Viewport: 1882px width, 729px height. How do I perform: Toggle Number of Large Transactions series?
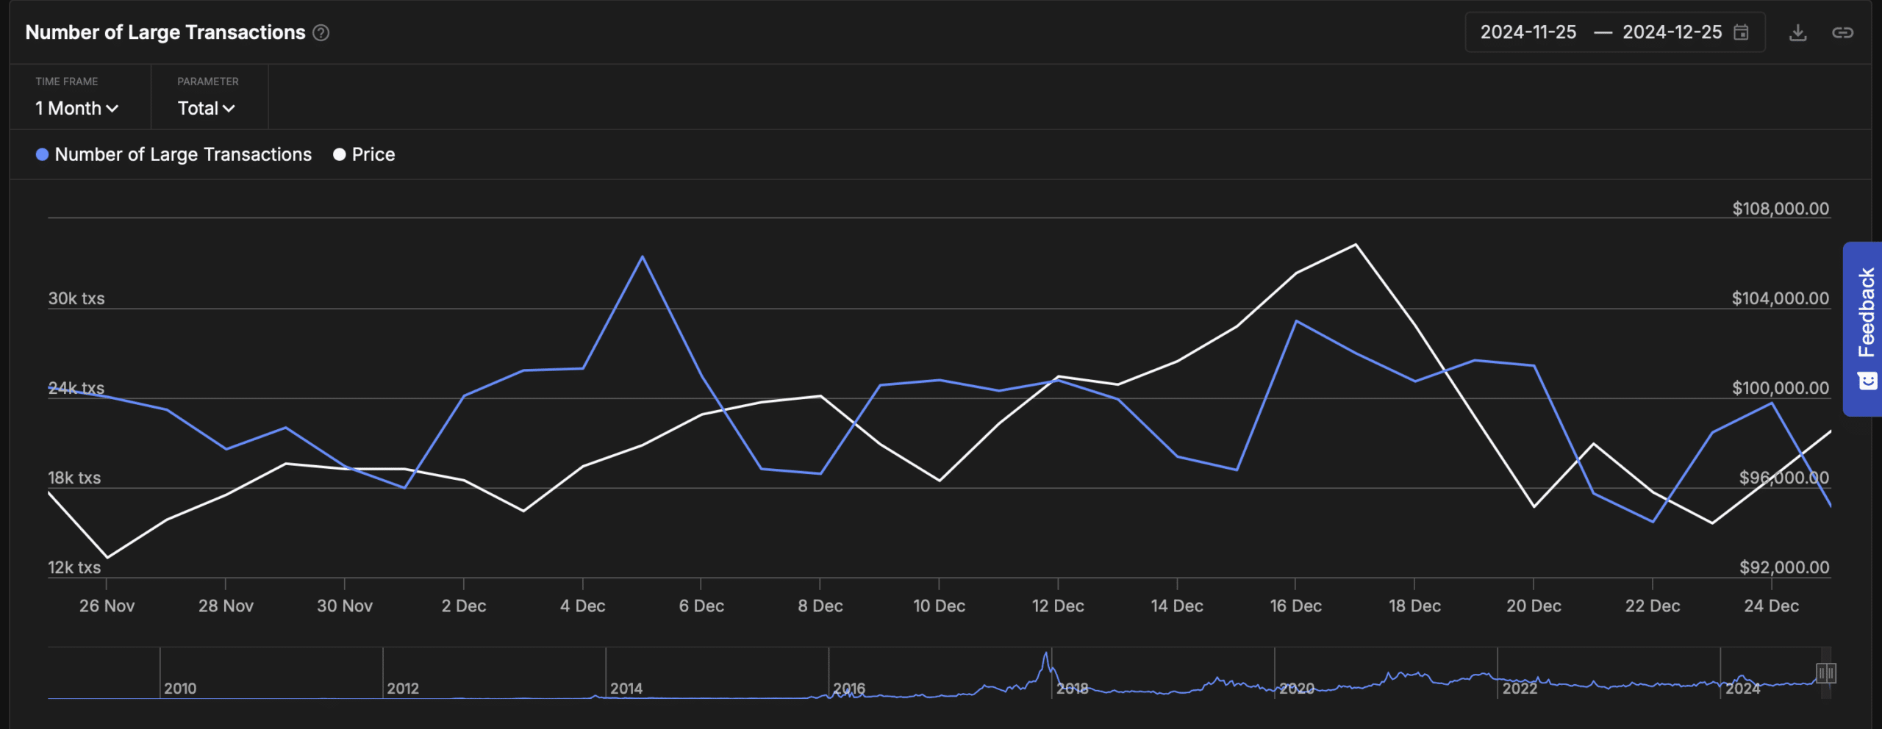(x=174, y=154)
